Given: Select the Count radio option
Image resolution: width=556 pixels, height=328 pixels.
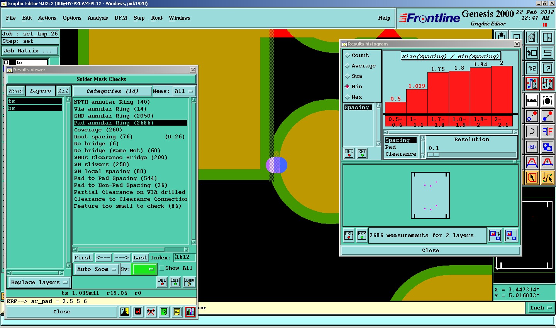Looking at the screenshot, I should pyautogui.click(x=356, y=56).
